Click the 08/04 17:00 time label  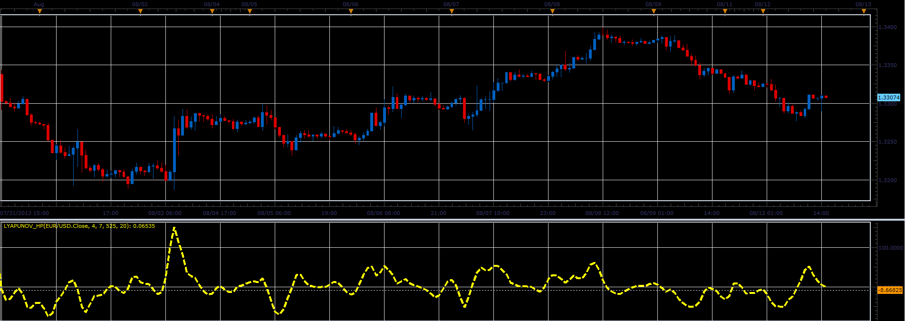click(220, 213)
